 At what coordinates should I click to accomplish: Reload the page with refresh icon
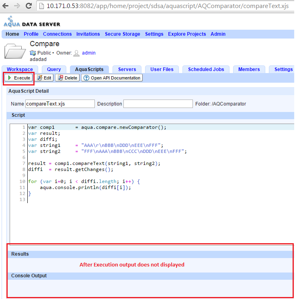(29, 6)
